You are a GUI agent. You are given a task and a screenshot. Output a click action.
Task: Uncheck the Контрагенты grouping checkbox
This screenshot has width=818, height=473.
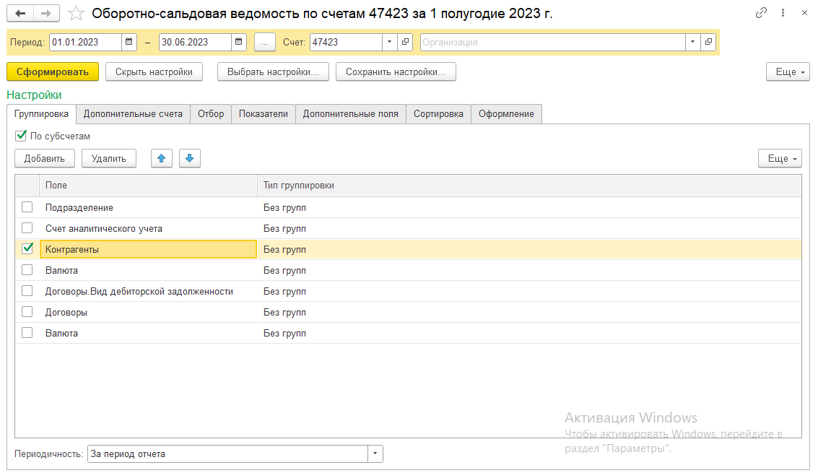tap(27, 248)
